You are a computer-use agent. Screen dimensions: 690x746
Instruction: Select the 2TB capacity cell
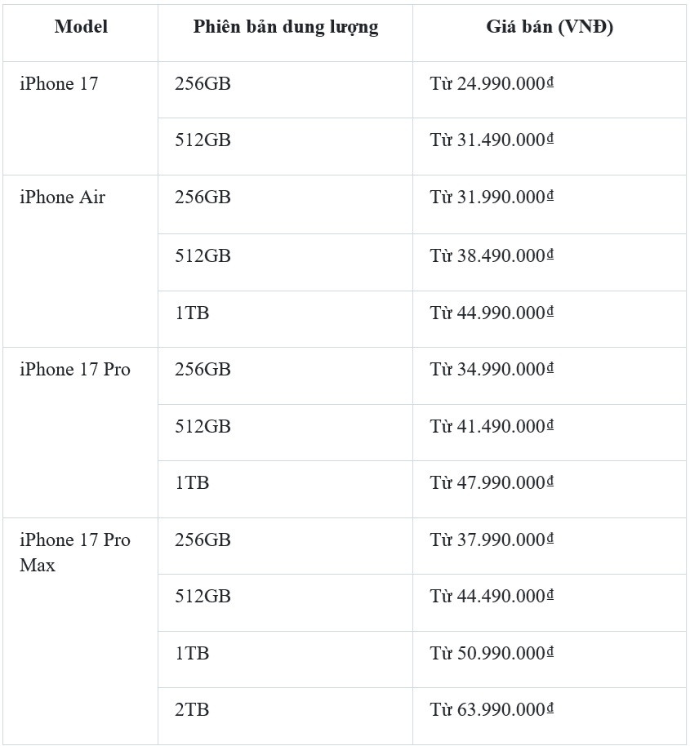pyautogui.click(x=192, y=710)
